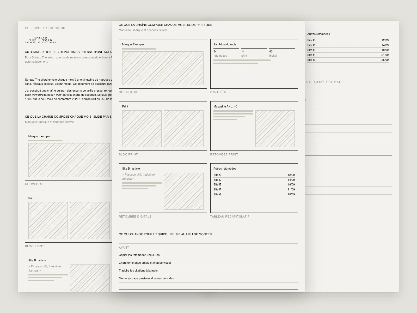The height and width of the screenshot is (313, 417).
Task: Select the 'Synthèse du mois' slide
Action: coord(254,64)
